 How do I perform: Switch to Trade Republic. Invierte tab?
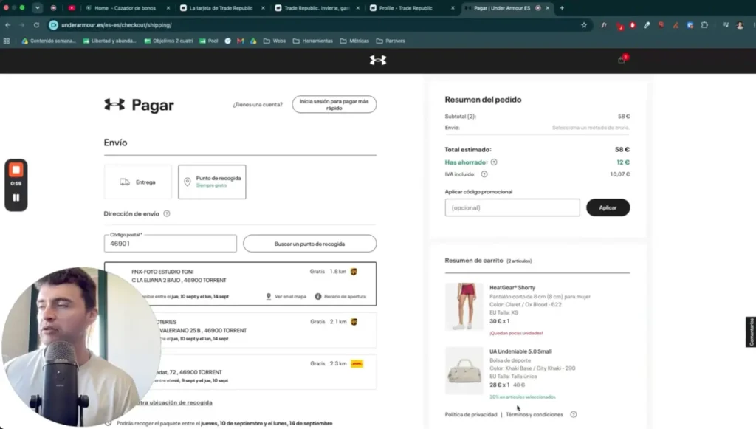click(317, 7)
